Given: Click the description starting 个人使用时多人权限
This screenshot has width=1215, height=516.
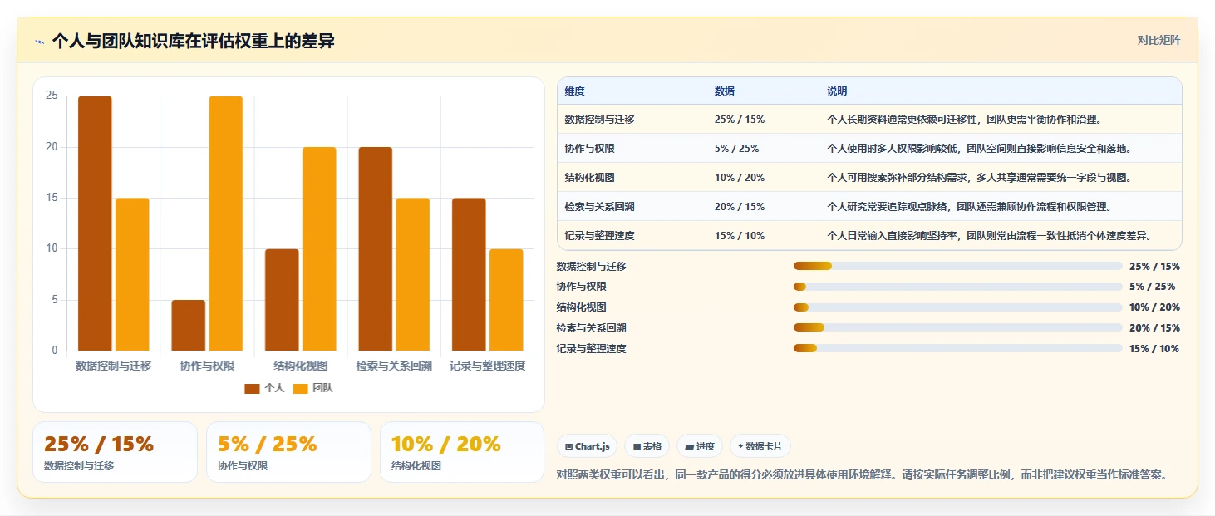Looking at the screenshot, I should point(979,149).
